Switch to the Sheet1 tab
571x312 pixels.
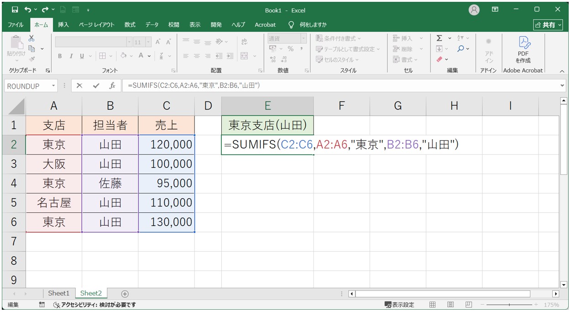click(x=59, y=293)
